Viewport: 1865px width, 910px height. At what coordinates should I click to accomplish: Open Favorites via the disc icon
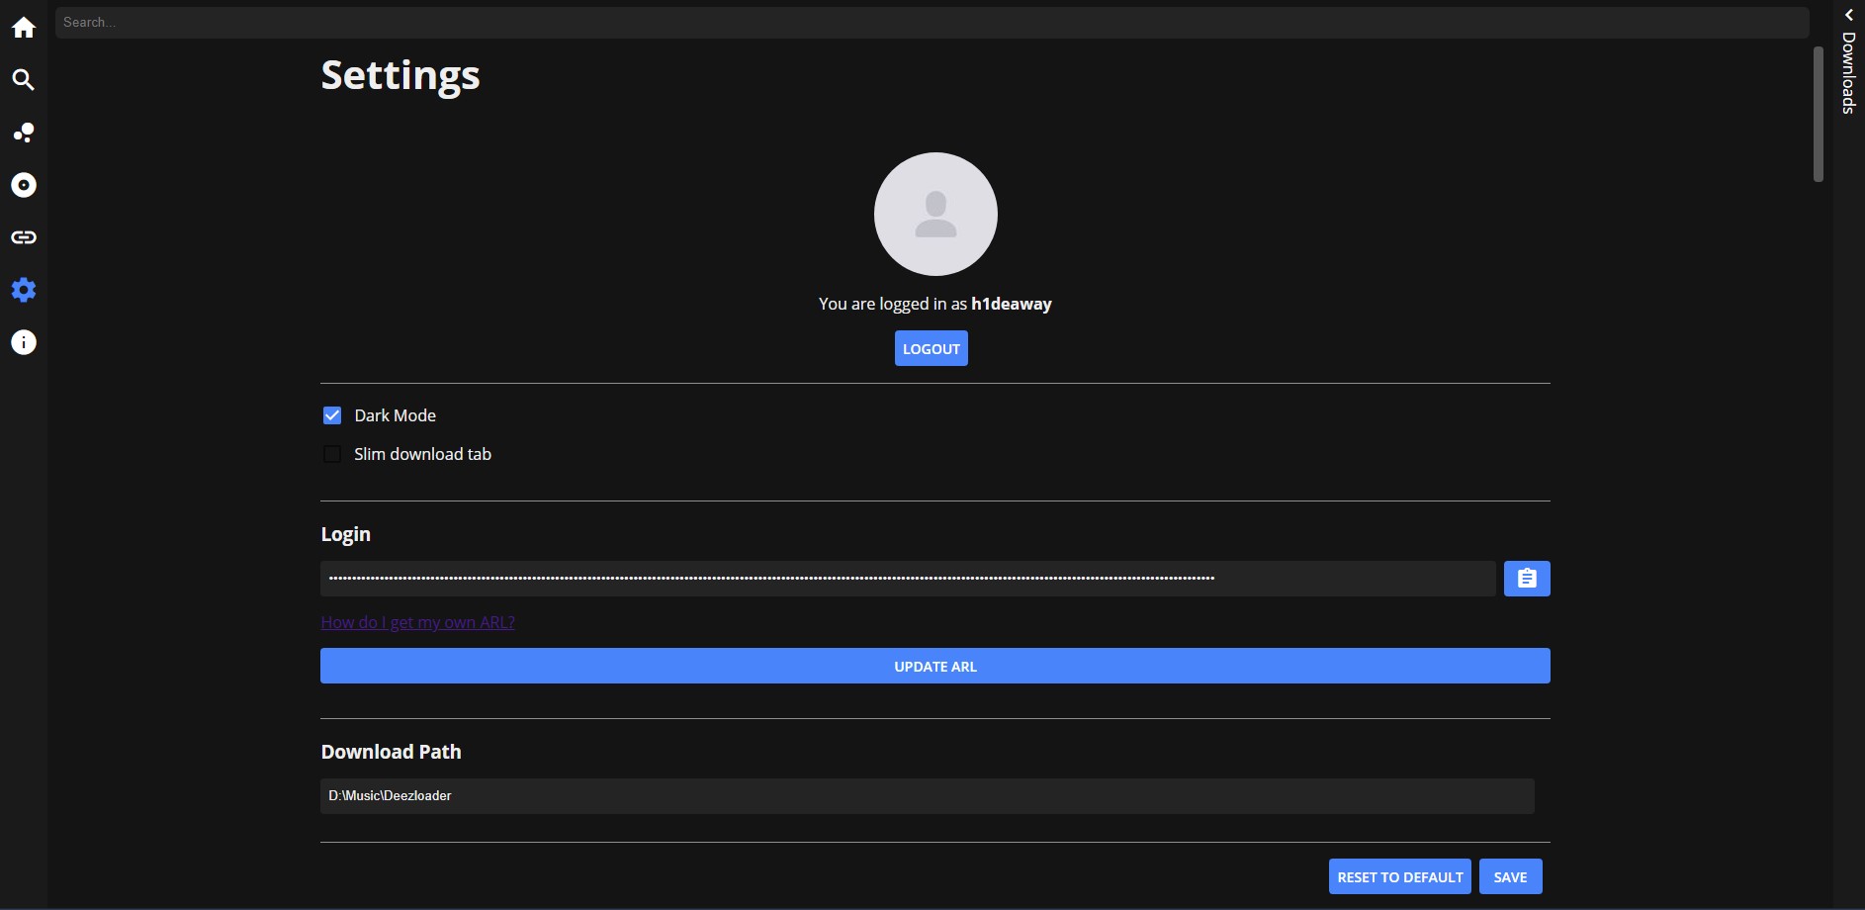[24, 185]
